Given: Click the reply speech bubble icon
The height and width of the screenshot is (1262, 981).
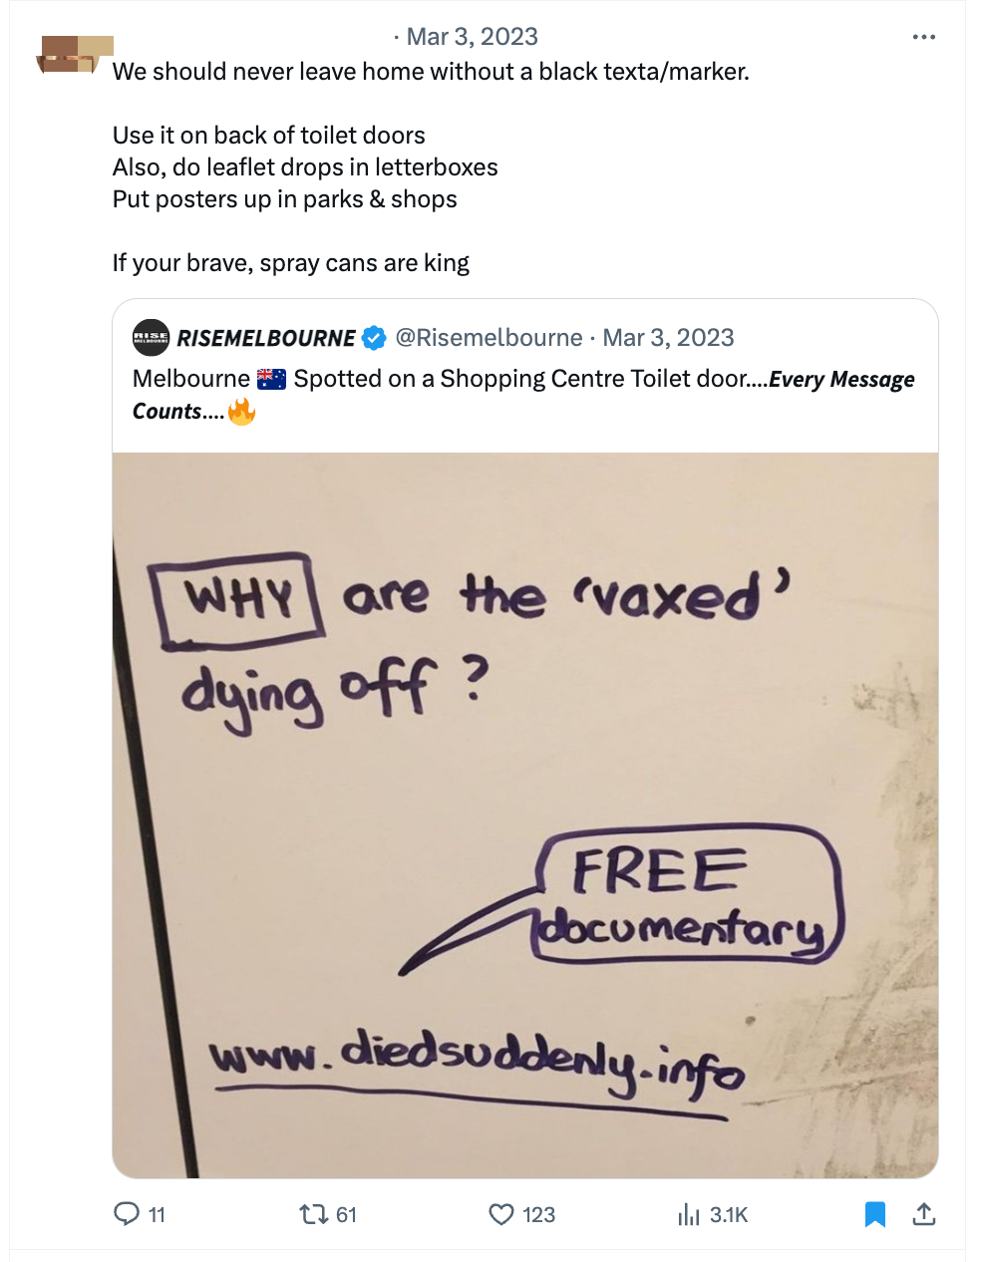Looking at the screenshot, I should pos(127,1213).
